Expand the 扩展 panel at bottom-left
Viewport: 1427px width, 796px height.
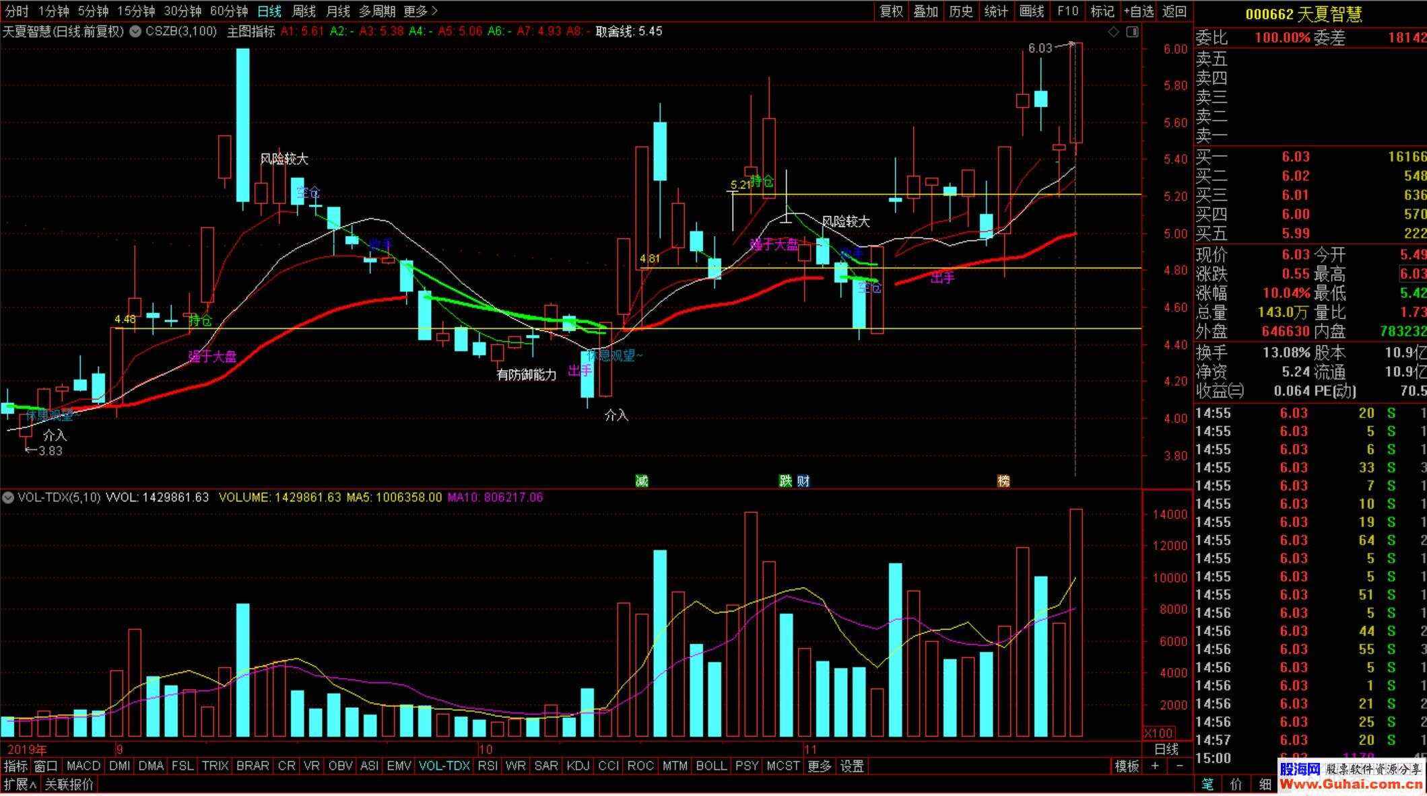pyautogui.click(x=20, y=784)
